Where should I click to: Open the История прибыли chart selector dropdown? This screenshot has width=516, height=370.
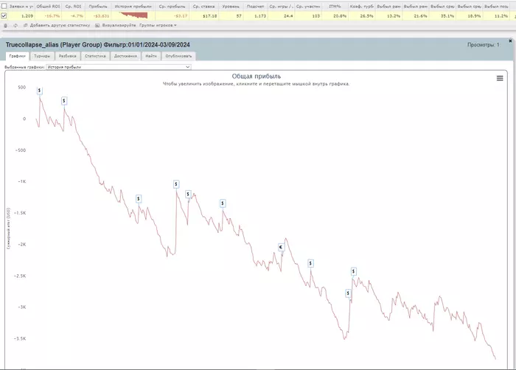pyautogui.click(x=119, y=67)
